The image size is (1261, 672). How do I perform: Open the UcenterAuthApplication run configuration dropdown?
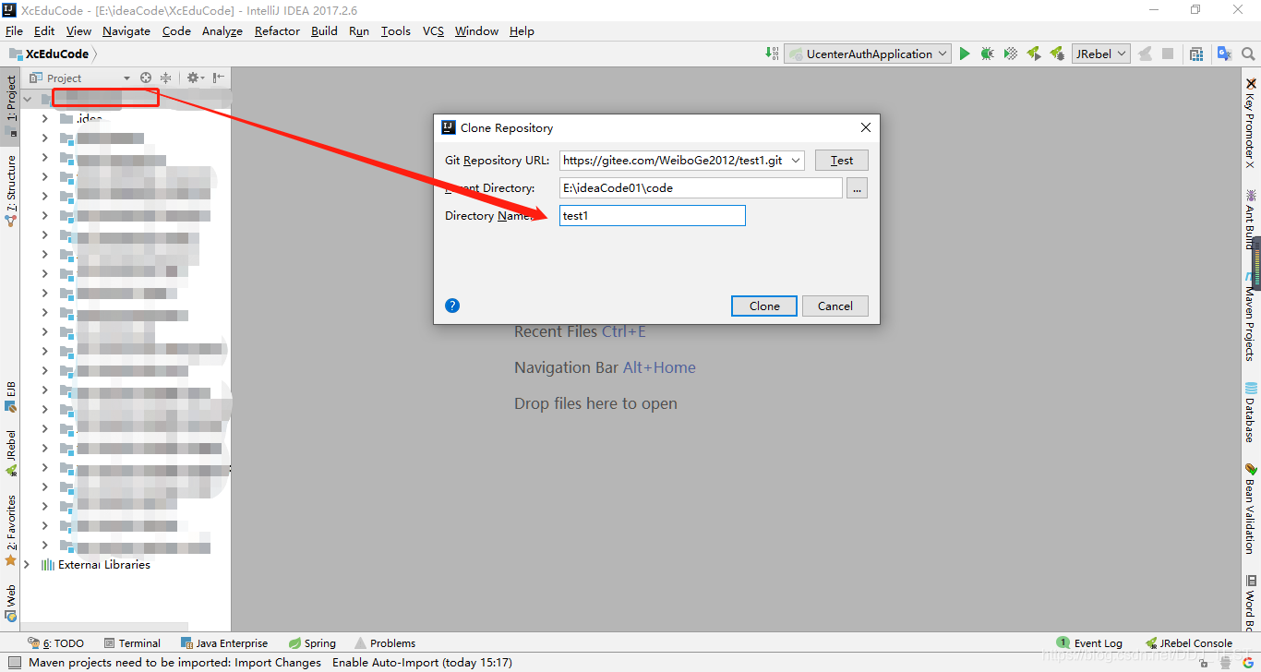[868, 54]
